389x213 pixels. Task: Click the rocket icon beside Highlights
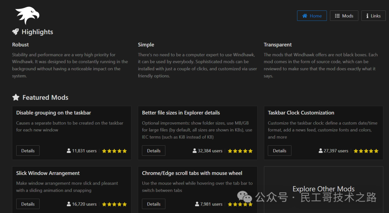pyautogui.click(x=15, y=32)
